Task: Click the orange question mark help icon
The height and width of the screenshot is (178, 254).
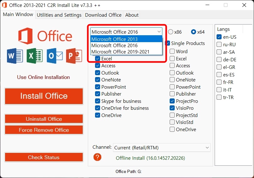Action: (x=97, y=157)
